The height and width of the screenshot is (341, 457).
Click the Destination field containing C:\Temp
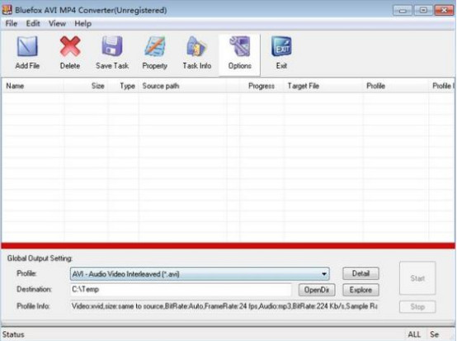[x=181, y=289]
